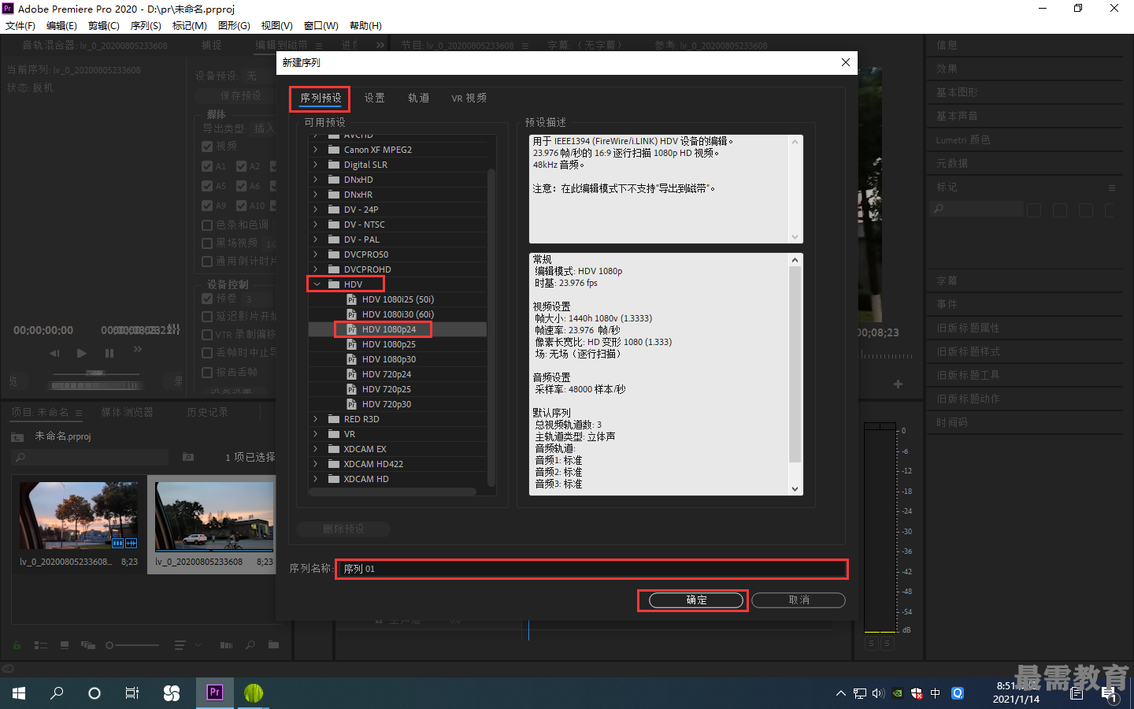Expand the Canon XF MPEG2 folder

317,150
